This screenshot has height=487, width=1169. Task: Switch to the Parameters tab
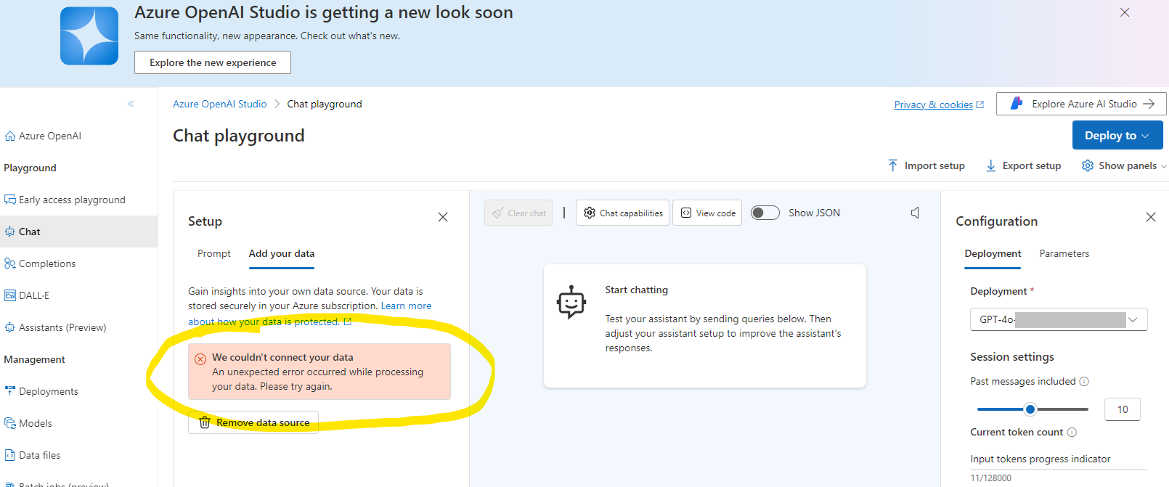[1064, 253]
